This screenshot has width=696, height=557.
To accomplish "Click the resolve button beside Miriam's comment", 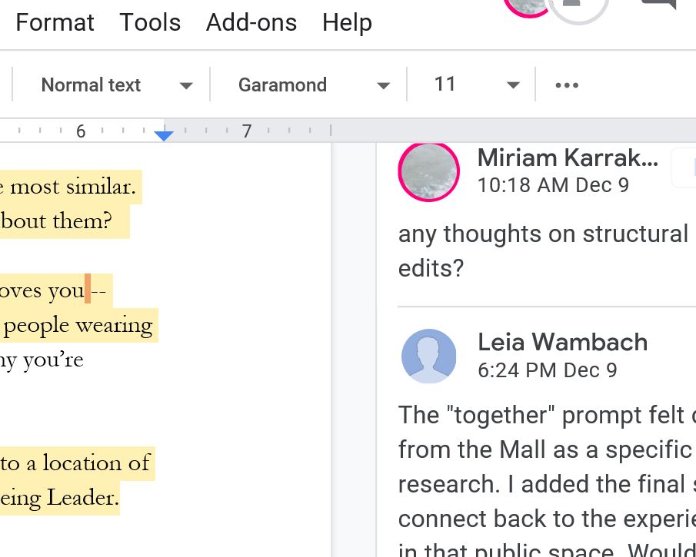I will click(x=684, y=168).
